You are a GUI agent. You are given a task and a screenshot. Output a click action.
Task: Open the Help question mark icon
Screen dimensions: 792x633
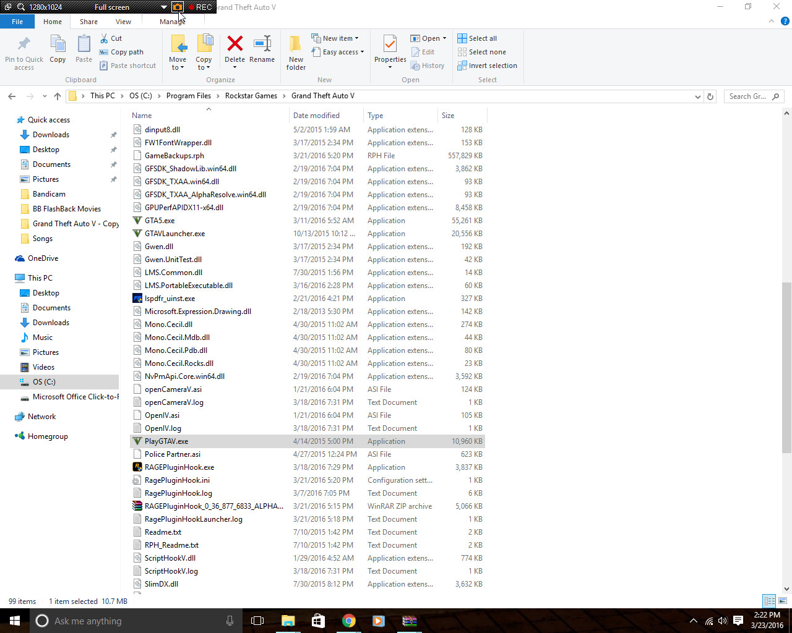[785, 21]
